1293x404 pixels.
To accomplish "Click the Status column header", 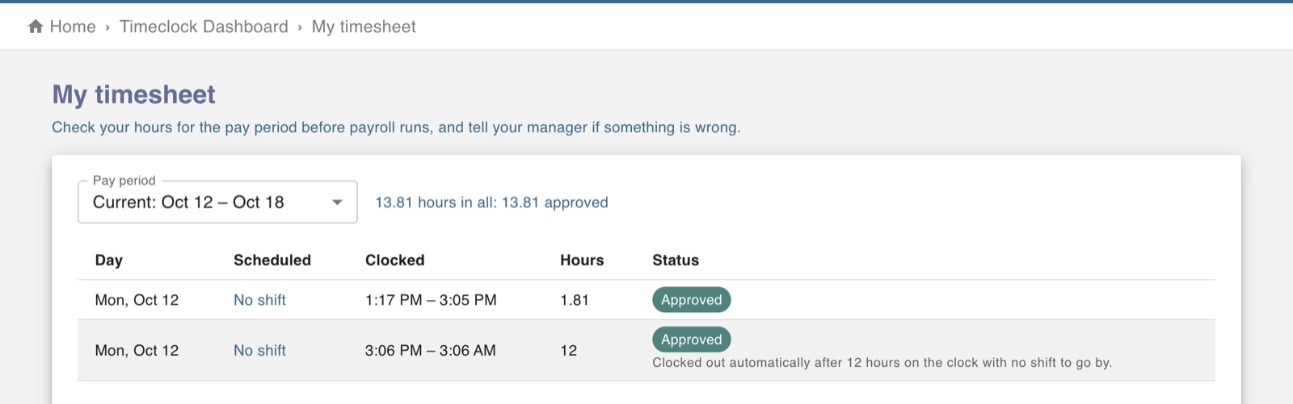I will click(x=676, y=260).
